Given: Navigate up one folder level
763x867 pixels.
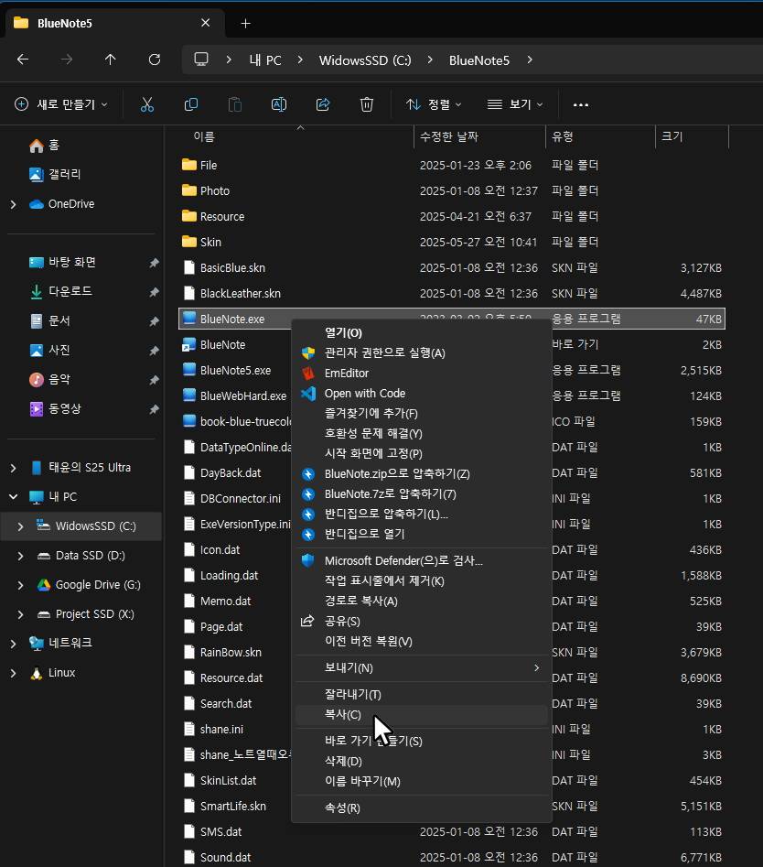Looking at the screenshot, I should (x=111, y=60).
